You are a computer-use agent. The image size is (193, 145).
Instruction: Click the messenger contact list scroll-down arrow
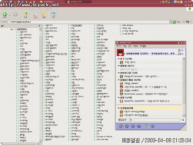click(x=184, y=116)
